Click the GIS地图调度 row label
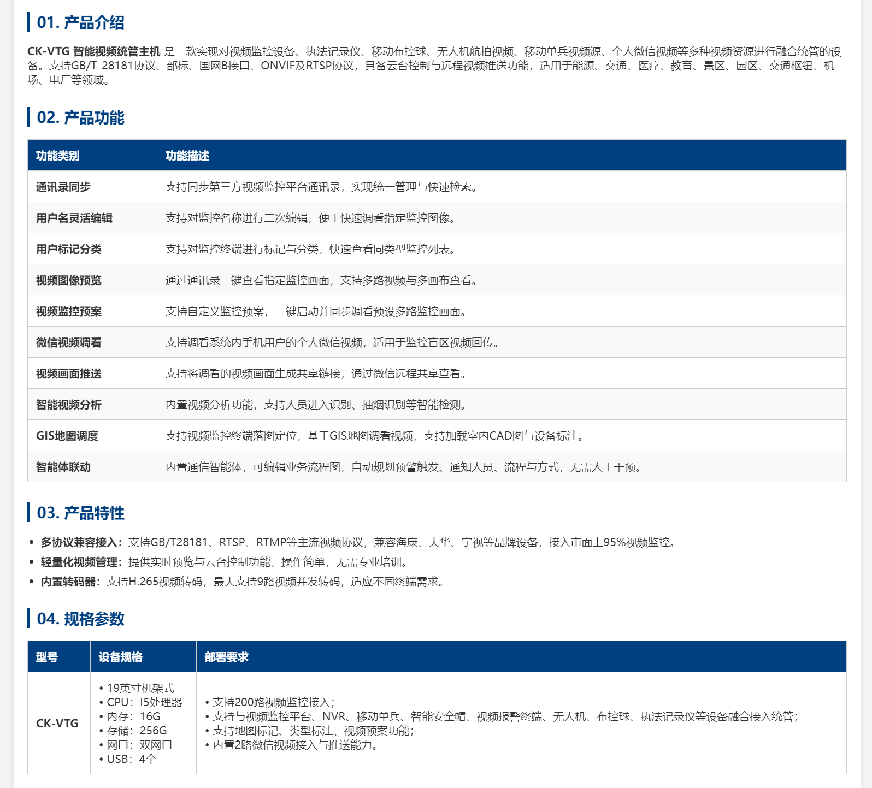This screenshot has height=788, width=872. [x=67, y=436]
